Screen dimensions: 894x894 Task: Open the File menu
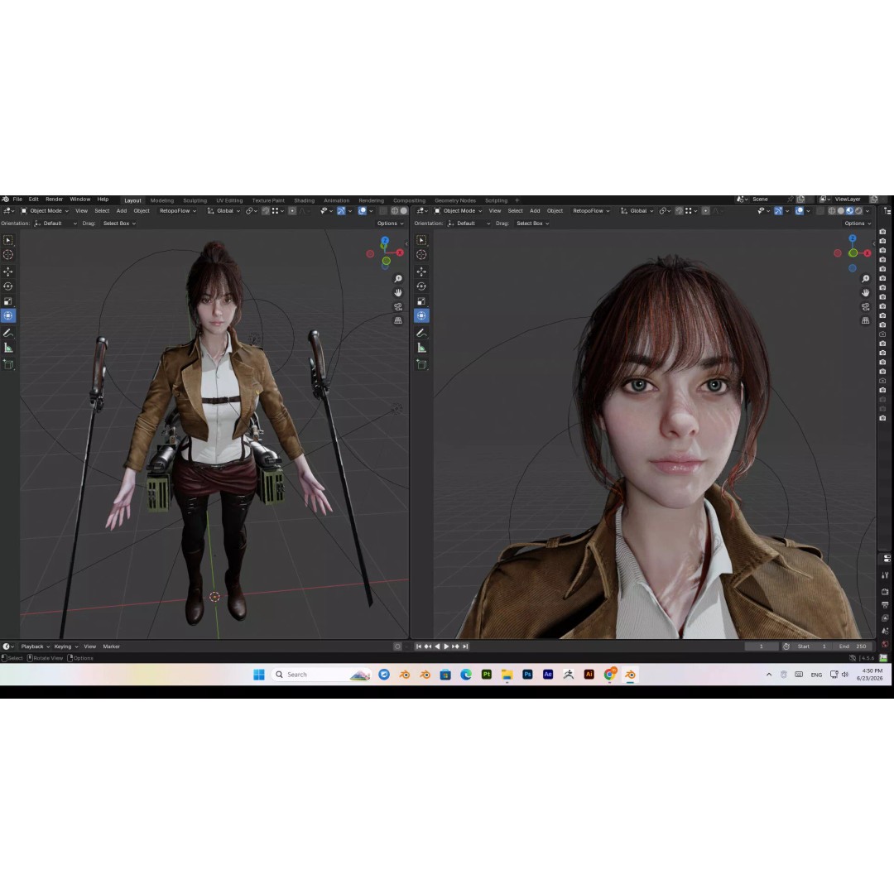[x=17, y=199]
